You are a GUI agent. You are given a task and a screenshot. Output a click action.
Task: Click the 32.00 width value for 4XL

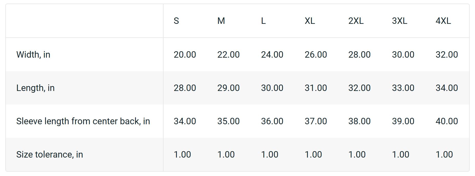447,55
